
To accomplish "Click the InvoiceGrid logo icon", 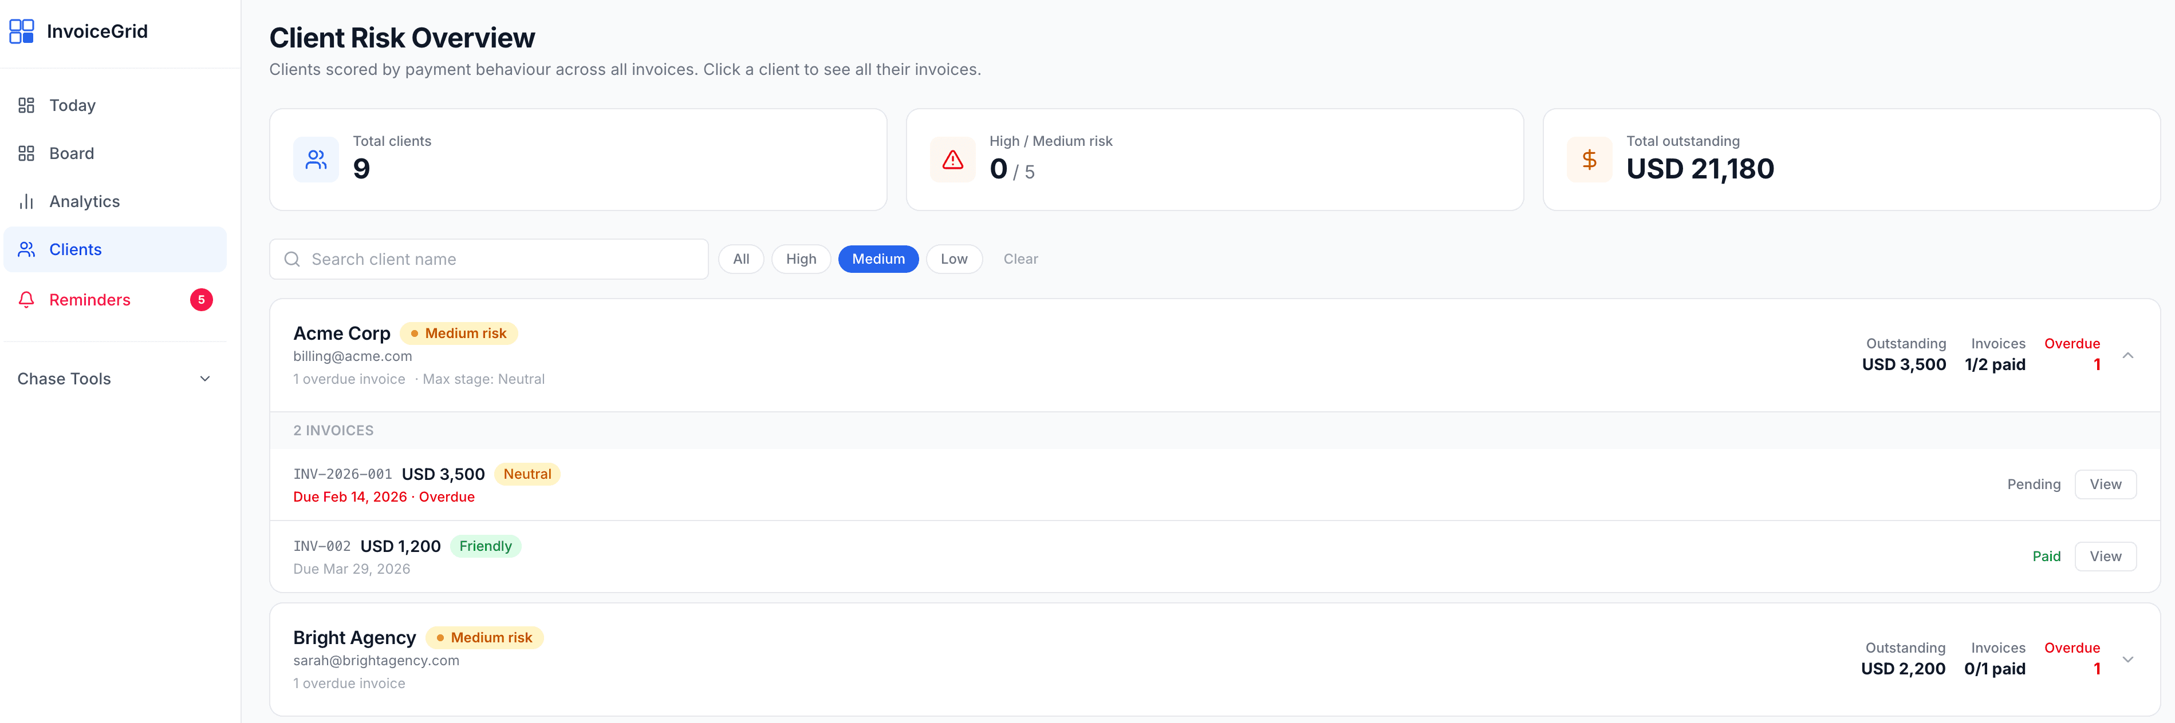I will coord(22,31).
